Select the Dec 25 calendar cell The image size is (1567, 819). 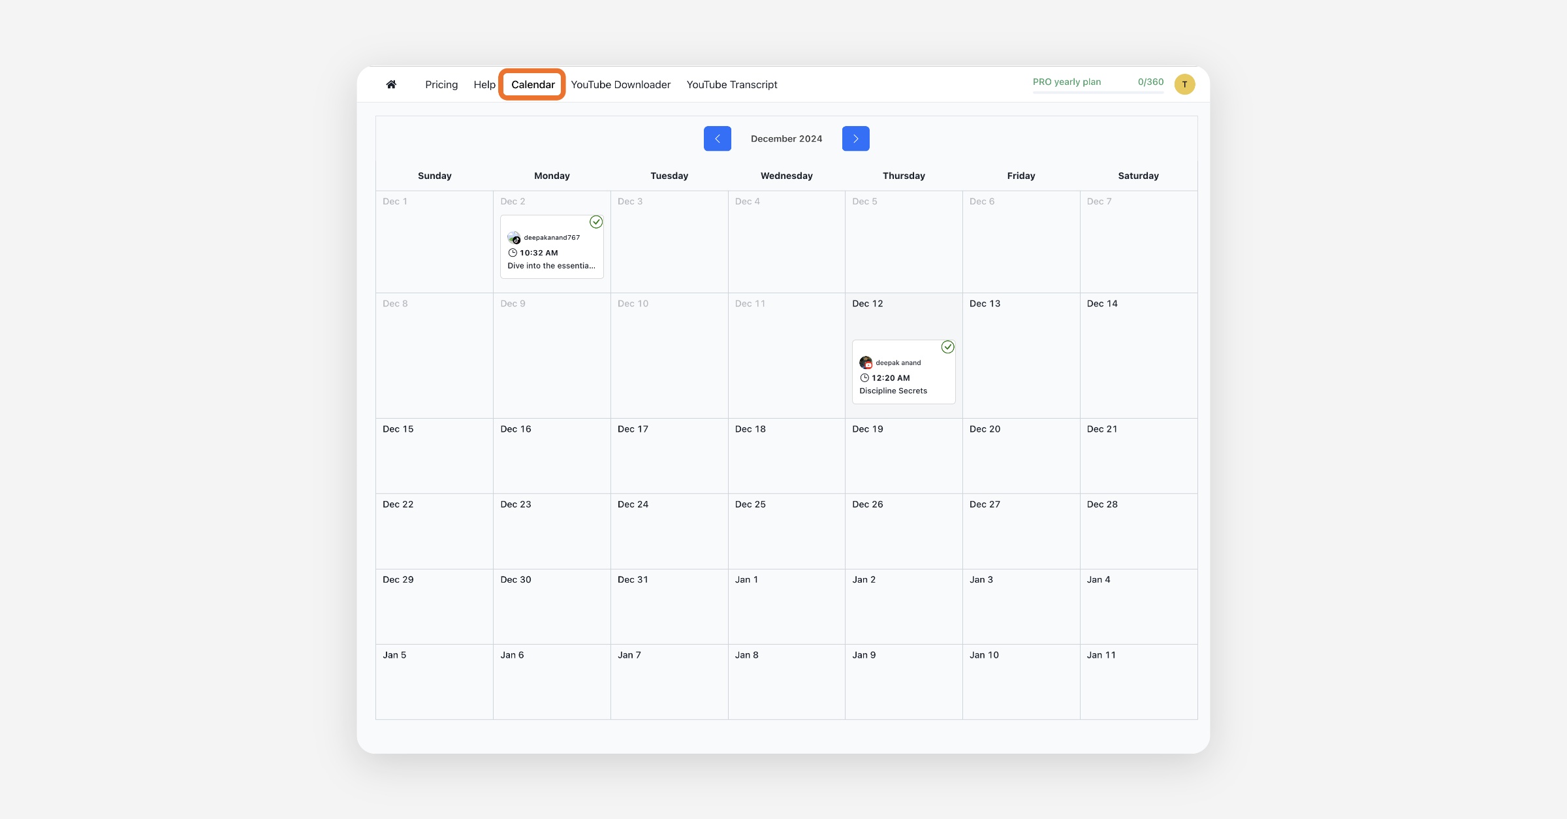click(x=786, y=531)
